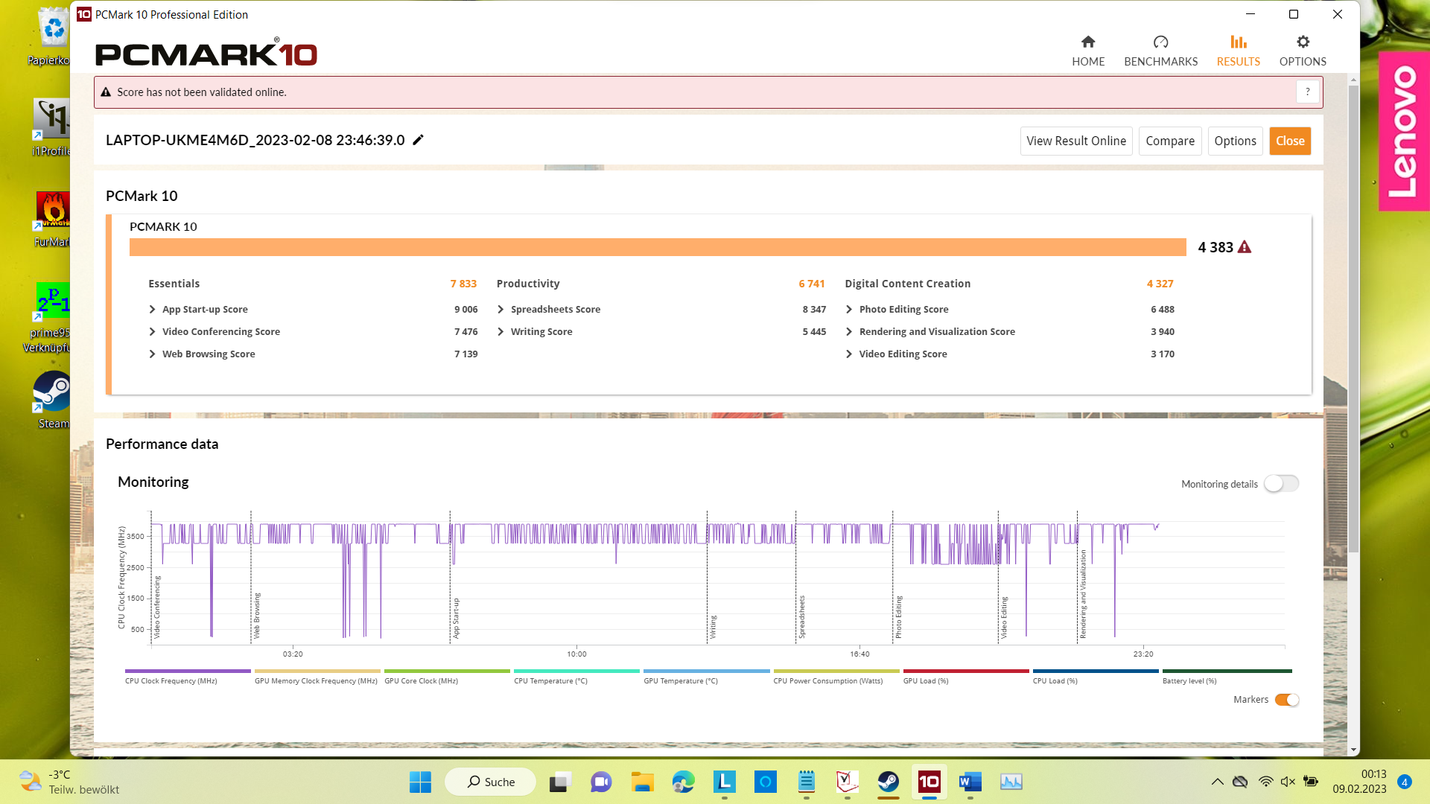
Task: Enable the Monitoring details toggle
Action: point(1281,484)
